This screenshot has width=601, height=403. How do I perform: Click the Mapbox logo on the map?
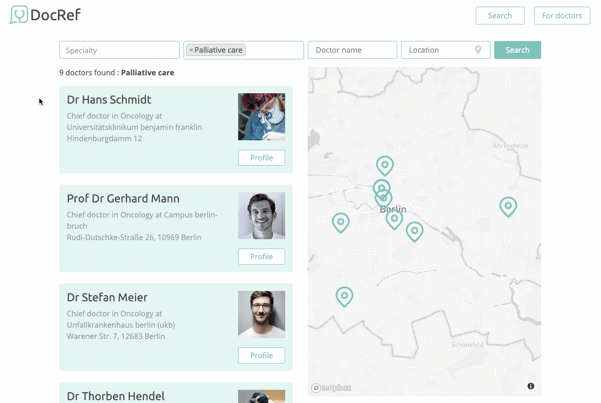(331, 388)
